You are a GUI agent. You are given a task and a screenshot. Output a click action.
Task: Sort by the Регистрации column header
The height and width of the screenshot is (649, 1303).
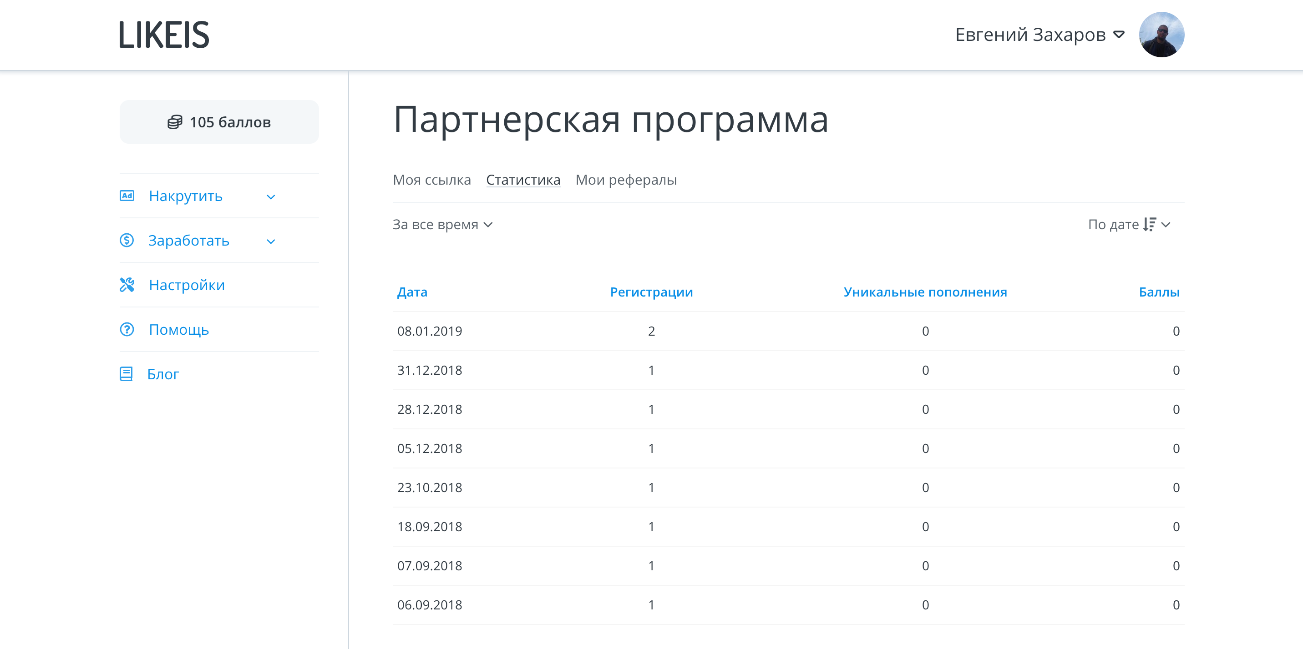click(651, 292)
